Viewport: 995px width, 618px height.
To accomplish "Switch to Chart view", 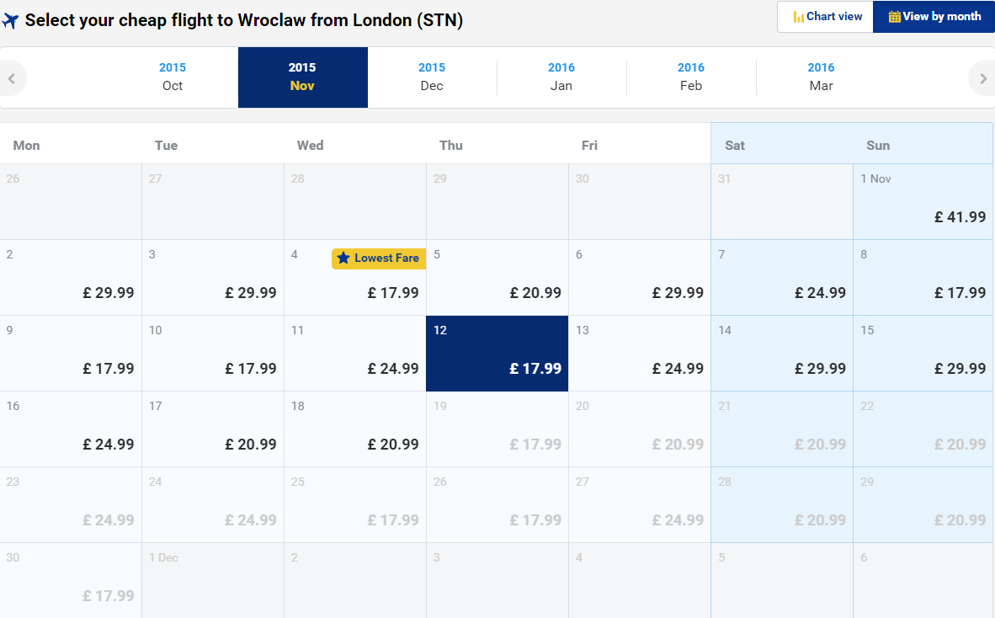I will click(826, 17).
